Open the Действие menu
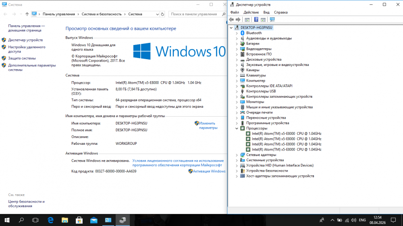The height and width of the screenshot is (226, 403). click(251, 12)
